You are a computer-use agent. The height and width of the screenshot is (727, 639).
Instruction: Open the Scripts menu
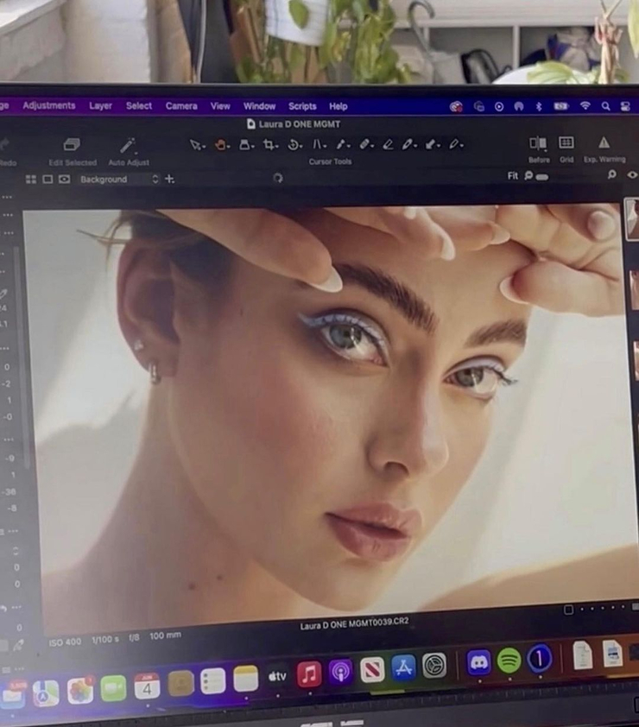click(302, 106)
